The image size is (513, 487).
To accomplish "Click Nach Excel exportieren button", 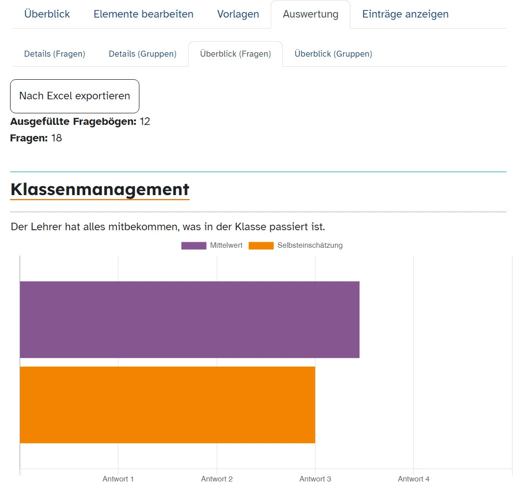I will 75,96.
